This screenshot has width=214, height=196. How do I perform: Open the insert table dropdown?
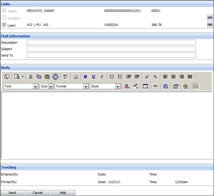(145, 86)
